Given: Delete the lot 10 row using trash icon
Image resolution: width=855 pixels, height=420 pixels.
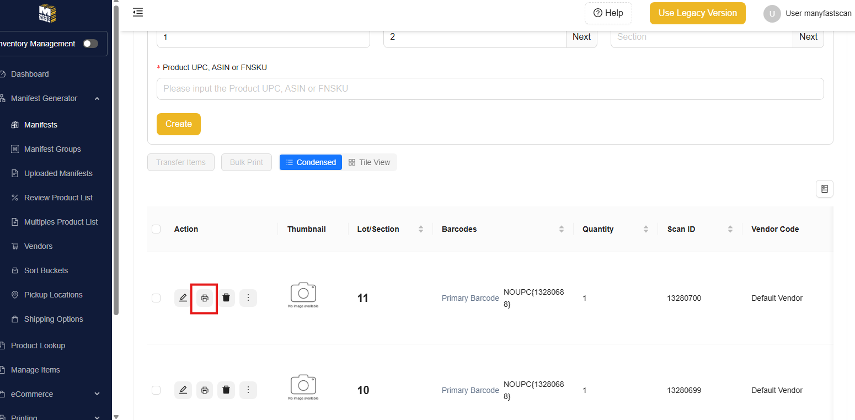Looking at the screenshot, I should pos(226,390).
